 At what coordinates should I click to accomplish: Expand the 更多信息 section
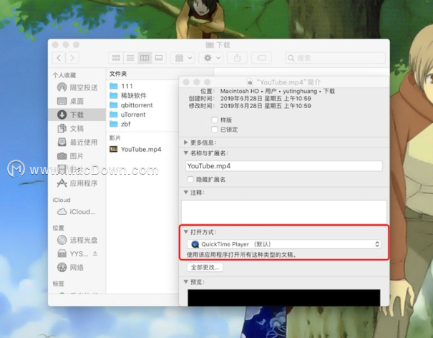(x=185, y=143)
